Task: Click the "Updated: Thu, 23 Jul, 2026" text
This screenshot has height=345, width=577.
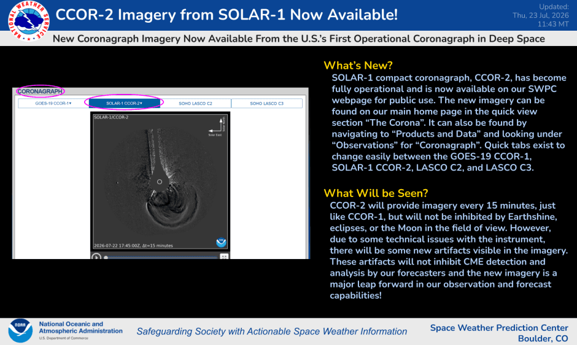Action: pos(541,11)
